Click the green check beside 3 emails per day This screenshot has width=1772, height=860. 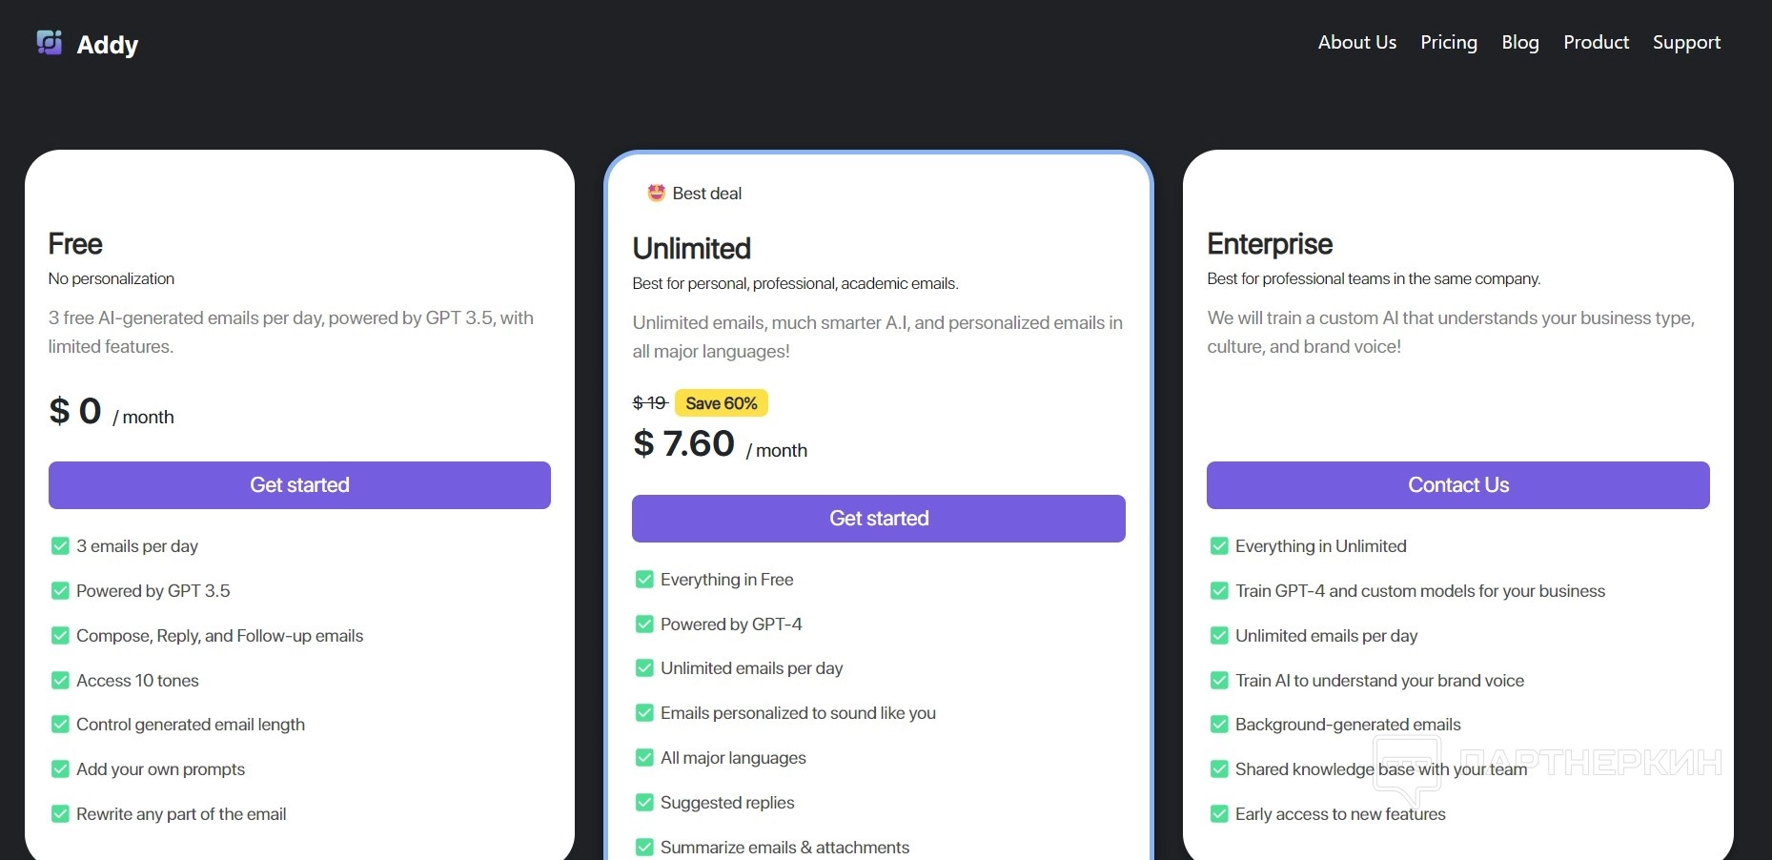point(60,546)
